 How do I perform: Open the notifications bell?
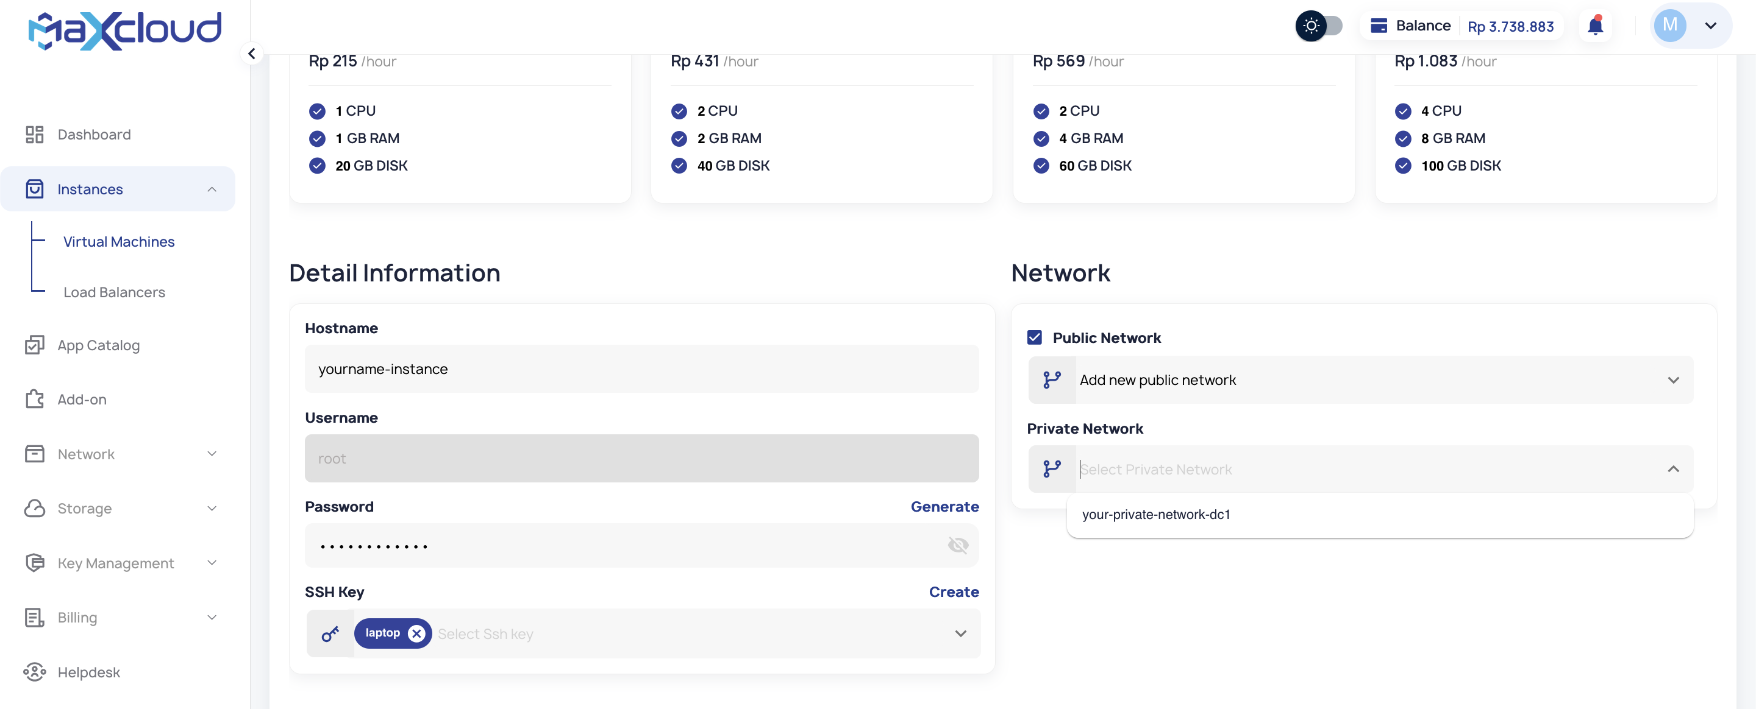pyautogui.click(x=1595, y=26)
